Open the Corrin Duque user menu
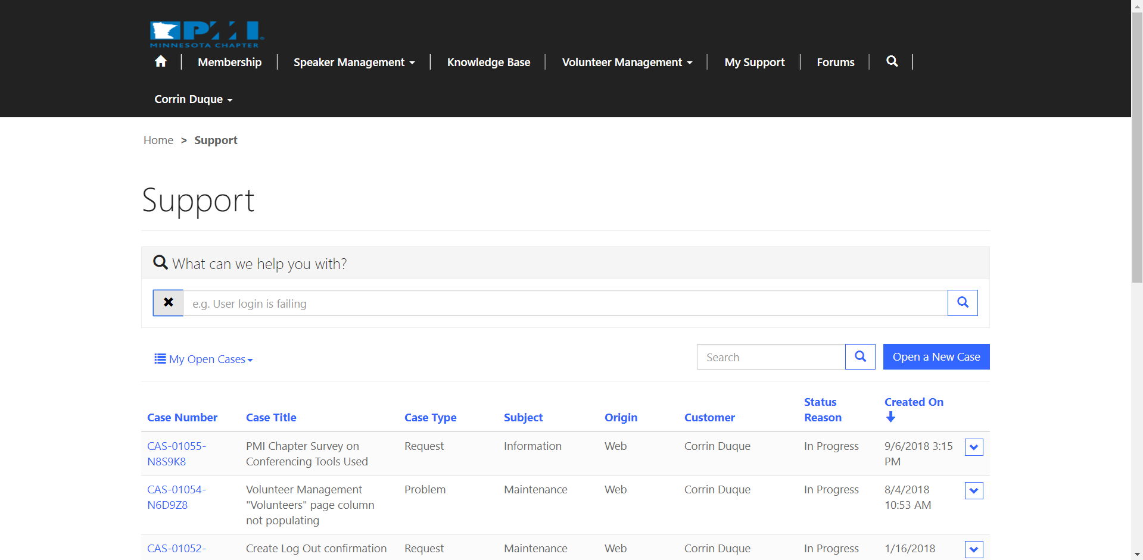The height and width of the screenshot is (560, 1143). click(x=193, y=99)
